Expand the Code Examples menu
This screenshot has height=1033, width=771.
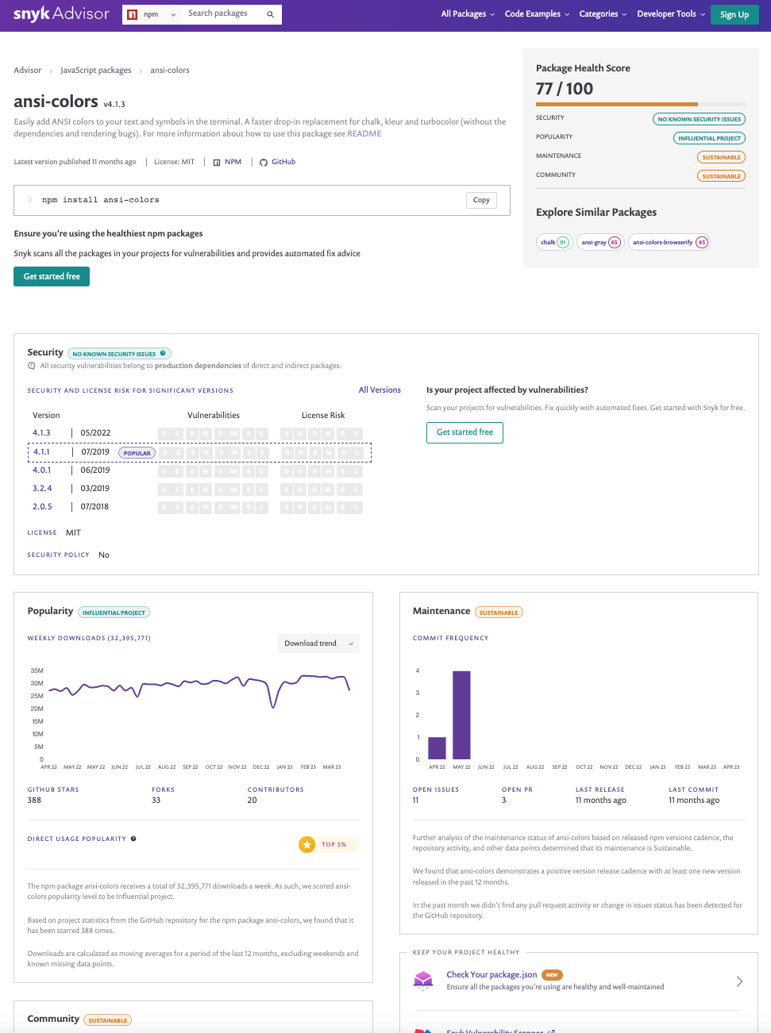[x=537, y=14]
